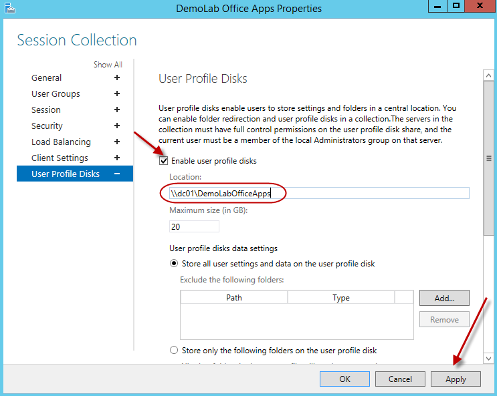Image resolution: width=497 pixels, height=396 pixels.
Task: Expand Load Balancing plus icon
Action: pos(117,142)
